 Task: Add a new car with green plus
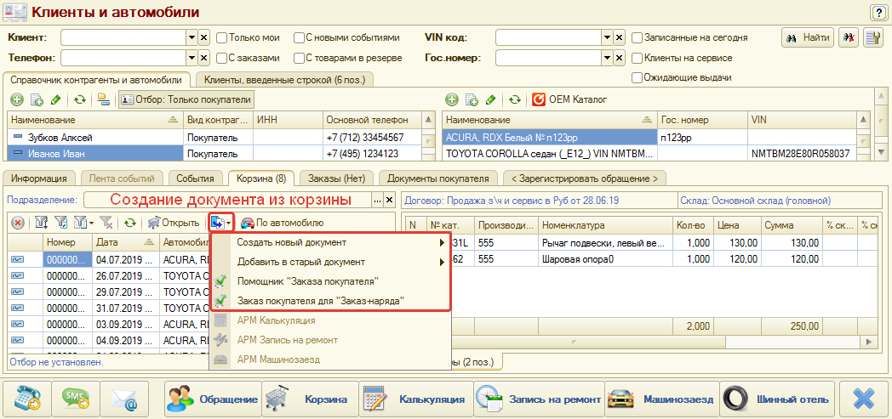point(452,100)
